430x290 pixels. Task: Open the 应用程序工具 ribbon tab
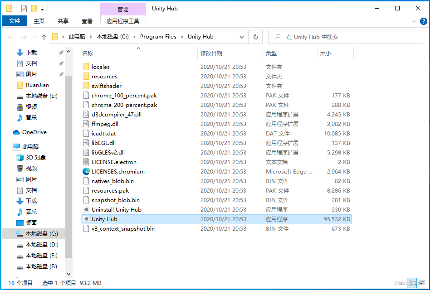point(123,21)
